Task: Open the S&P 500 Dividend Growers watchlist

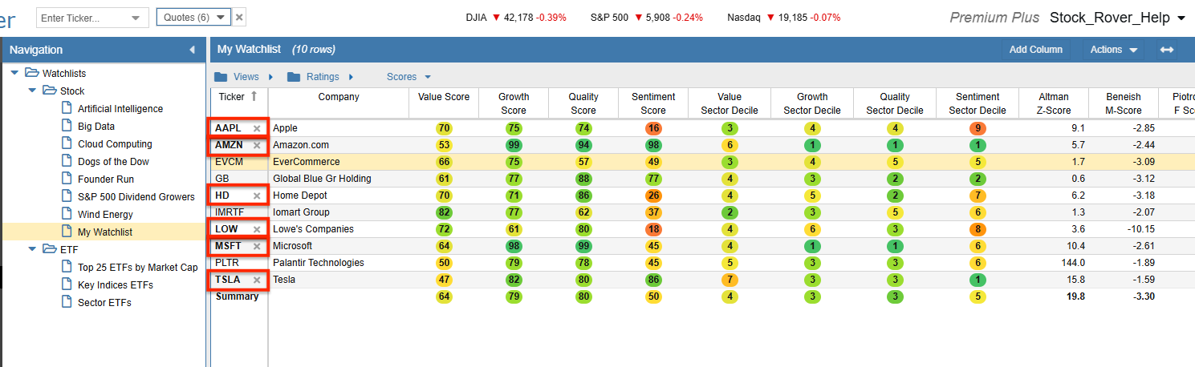Action: pos(136,196)
